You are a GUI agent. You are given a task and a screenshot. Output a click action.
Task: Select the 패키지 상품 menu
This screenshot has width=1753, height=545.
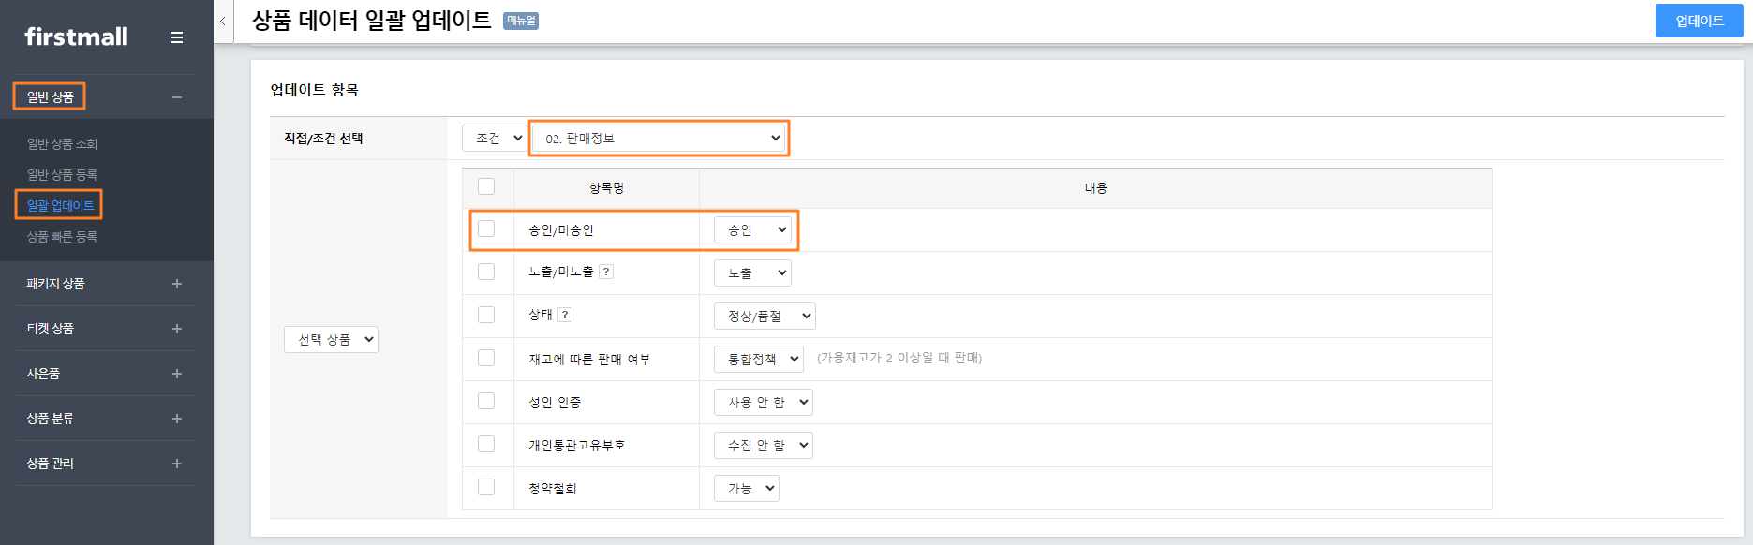pyautogui.click(x=55, y=284)
